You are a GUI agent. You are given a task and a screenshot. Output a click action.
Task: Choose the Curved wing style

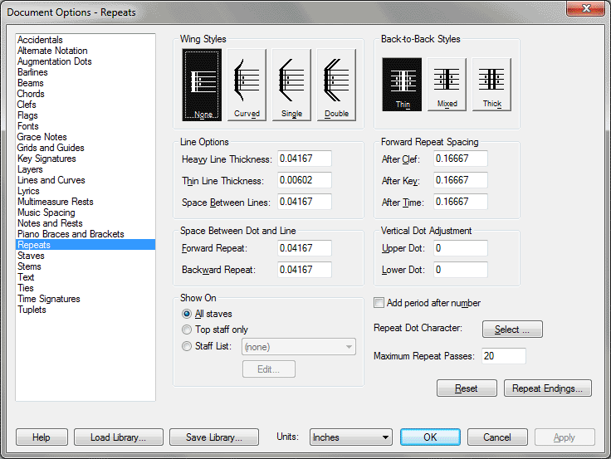tap(247, 85)
